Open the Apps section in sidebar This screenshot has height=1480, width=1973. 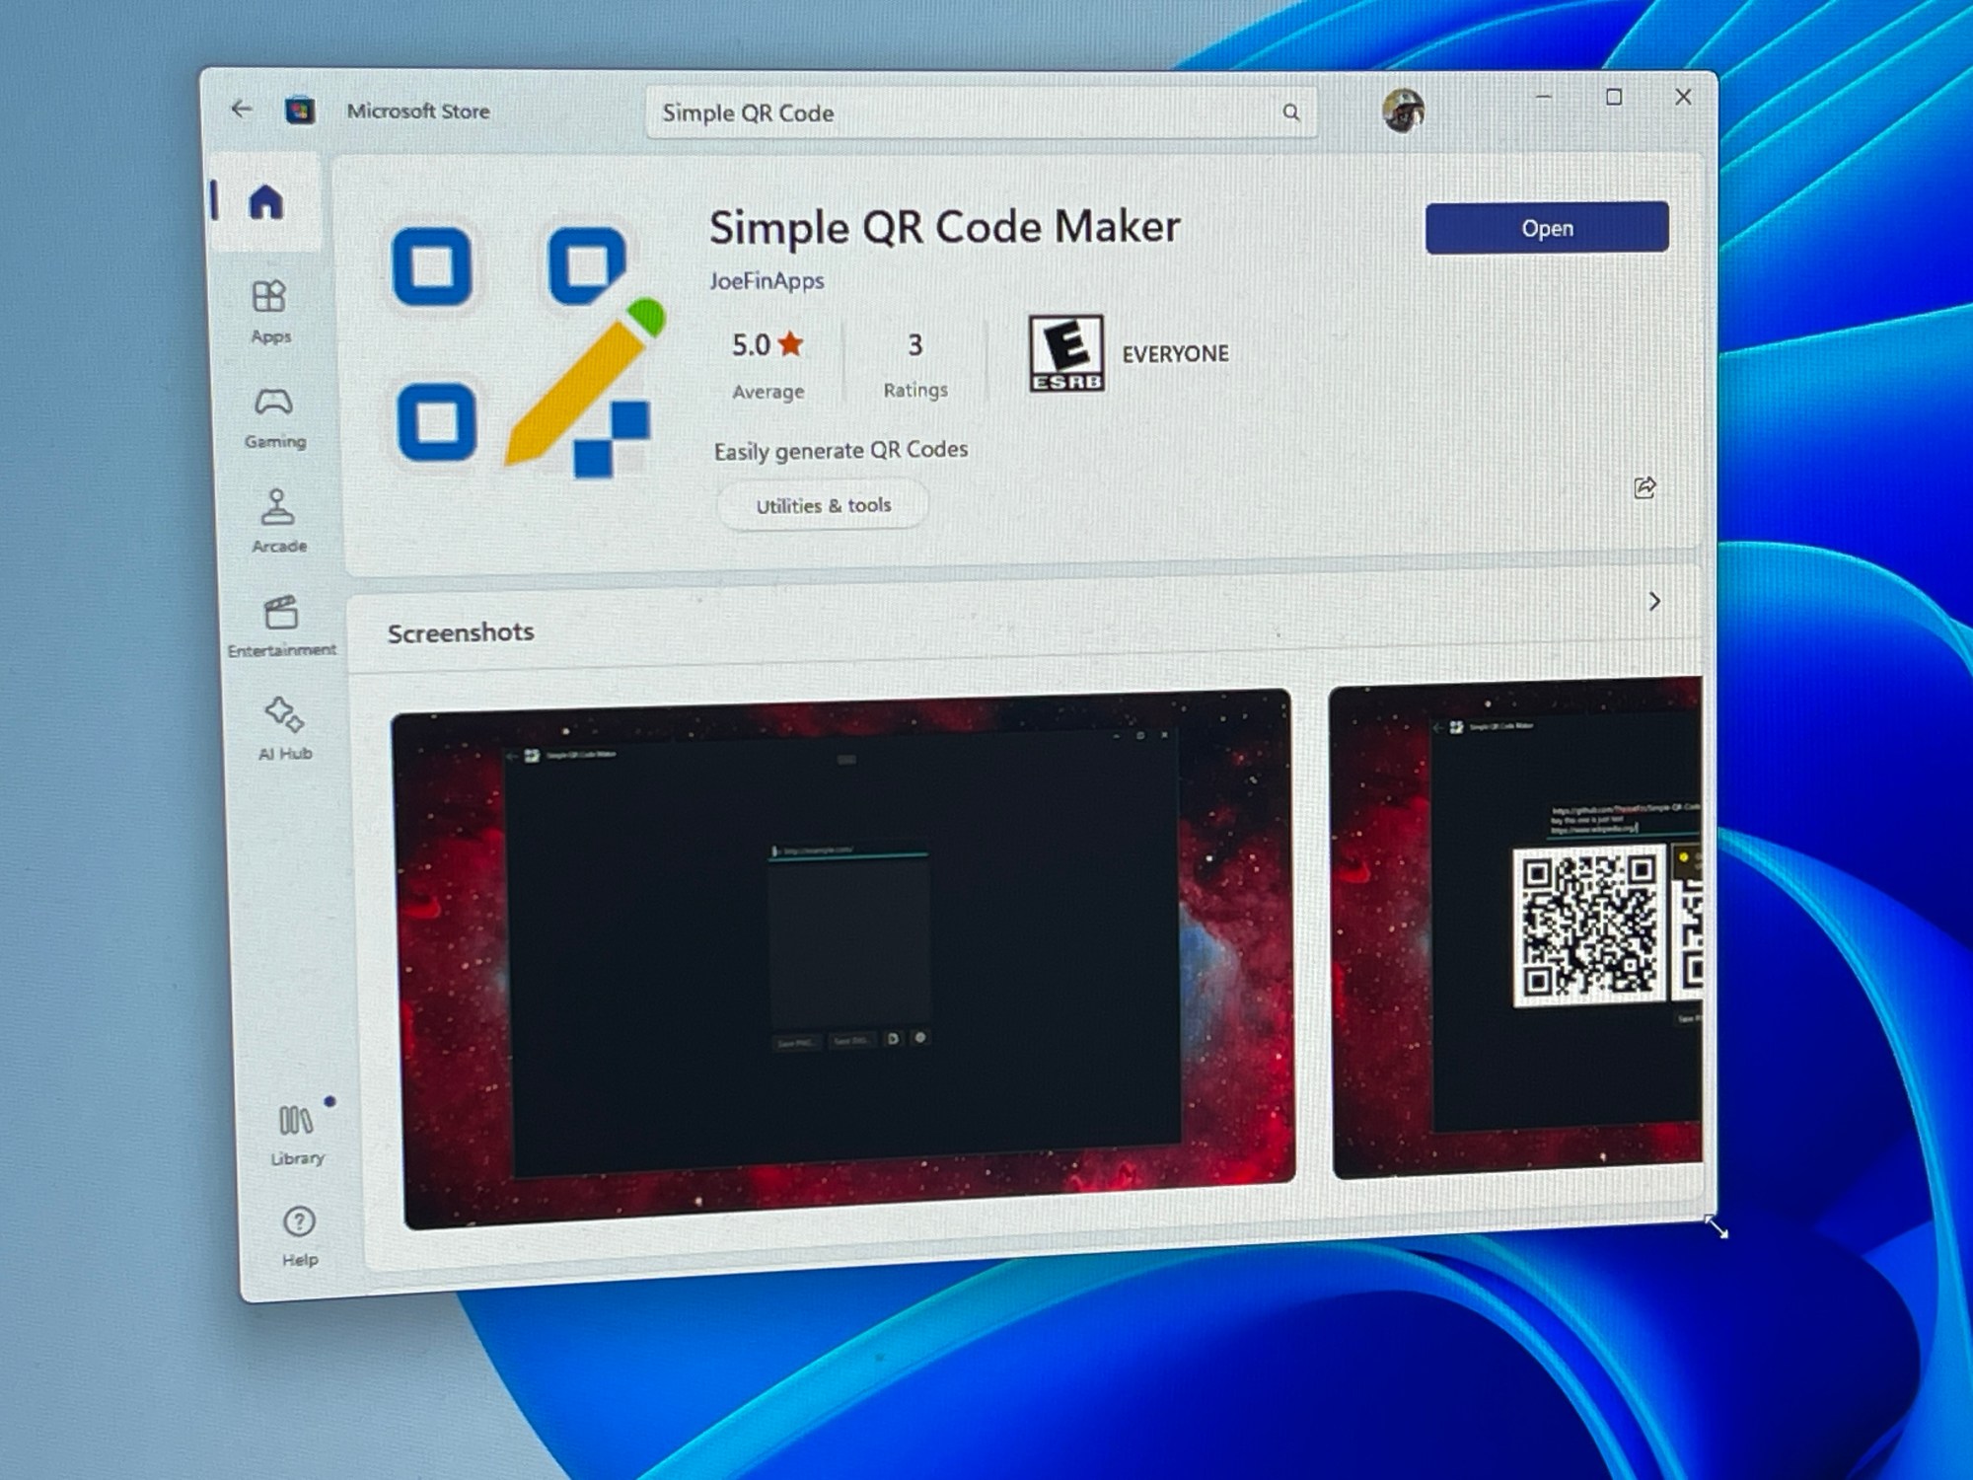tap(269, 310)
